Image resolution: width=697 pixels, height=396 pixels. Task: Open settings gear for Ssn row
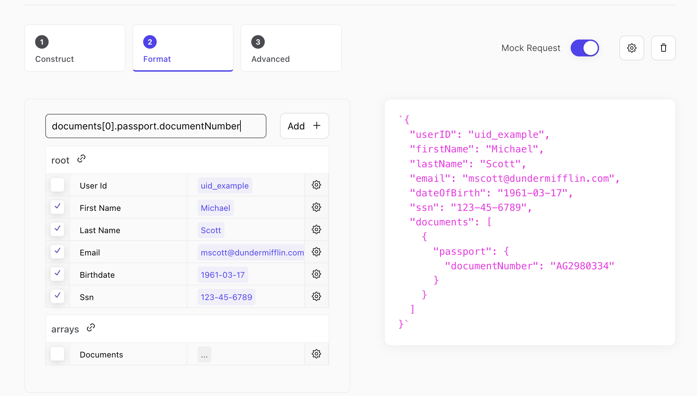(316, 296)
